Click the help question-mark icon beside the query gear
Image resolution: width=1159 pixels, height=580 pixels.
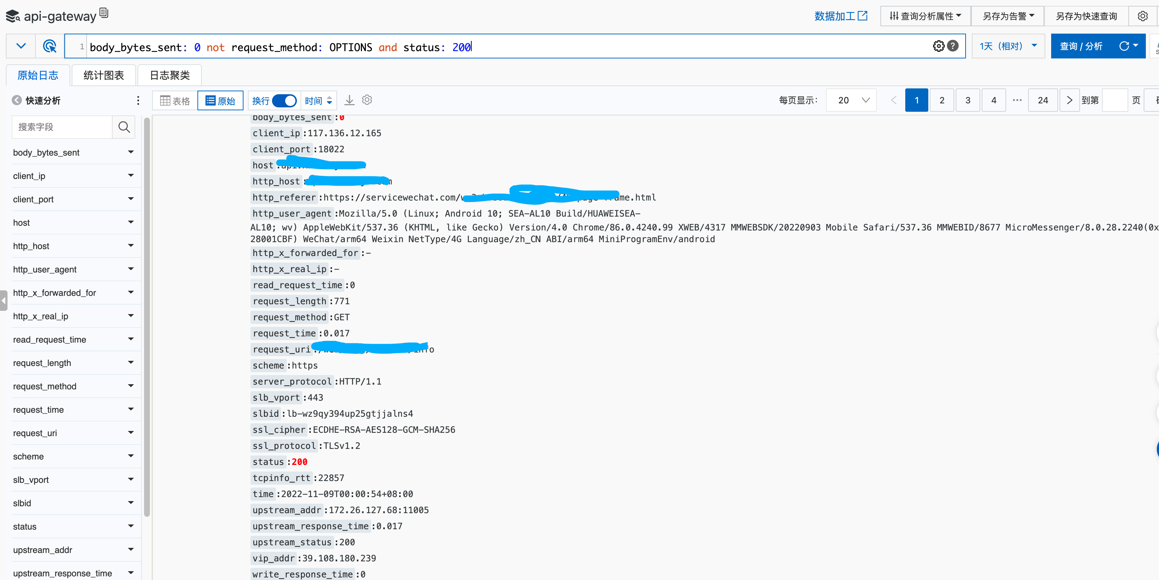(953, 46)
